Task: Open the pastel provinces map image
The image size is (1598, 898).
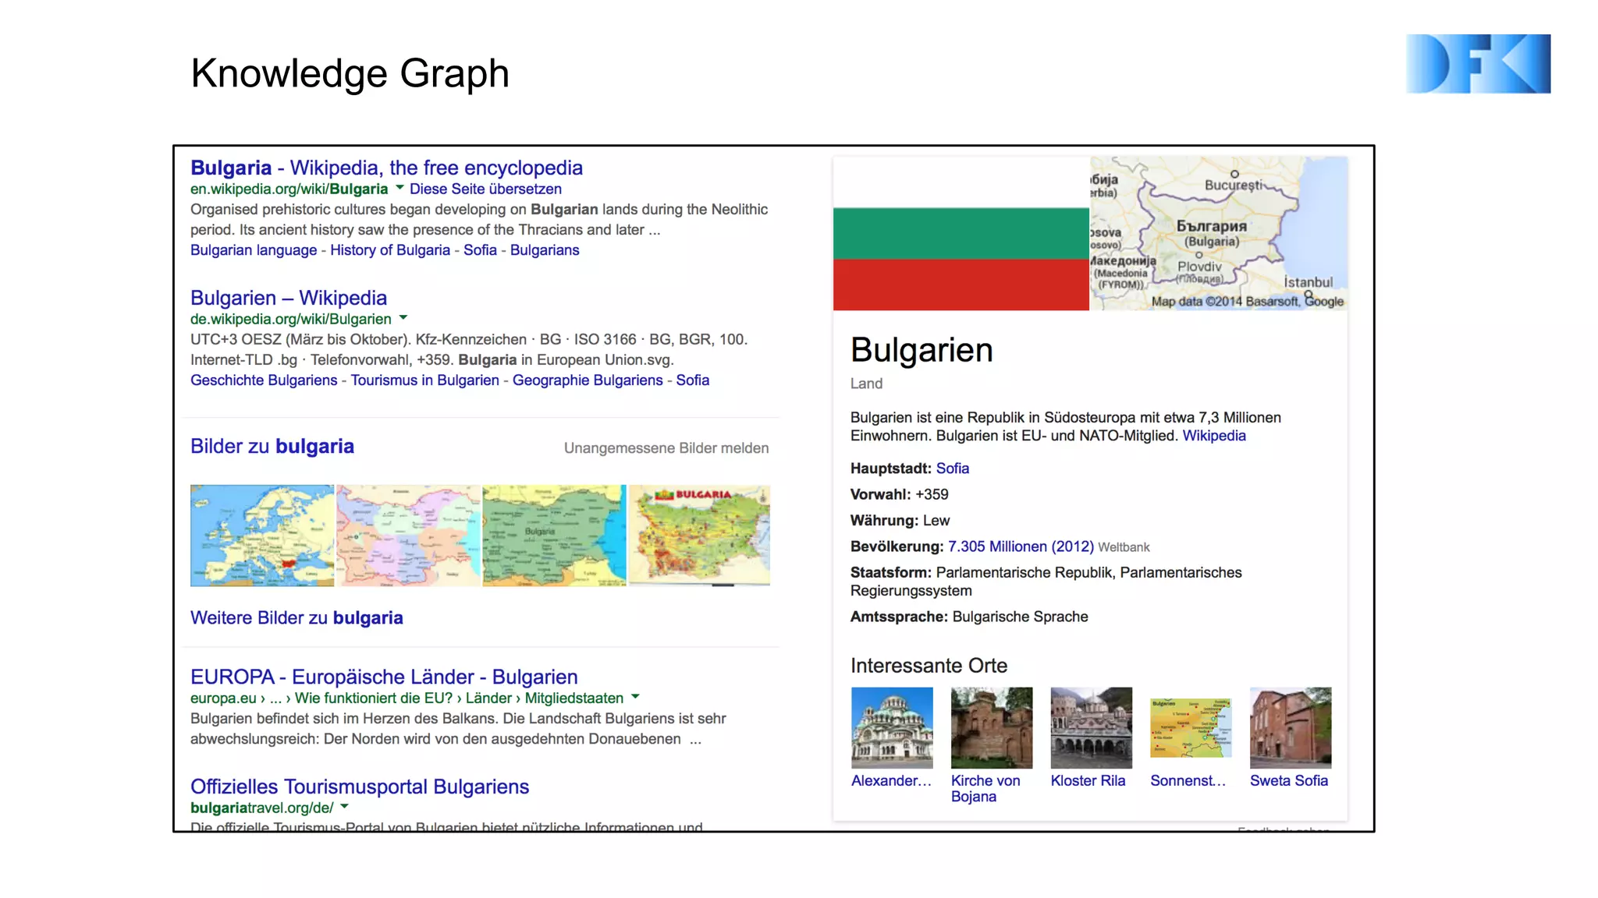Action: click(x=408, y=536)
